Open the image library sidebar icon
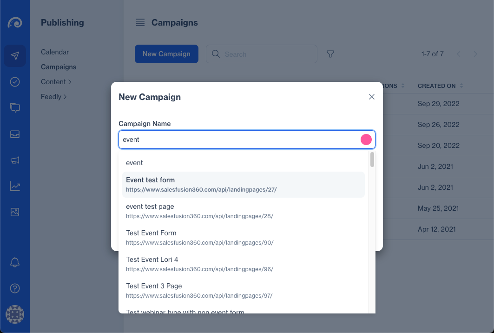This screenshot has width=494, height=333. pos(15,212)
